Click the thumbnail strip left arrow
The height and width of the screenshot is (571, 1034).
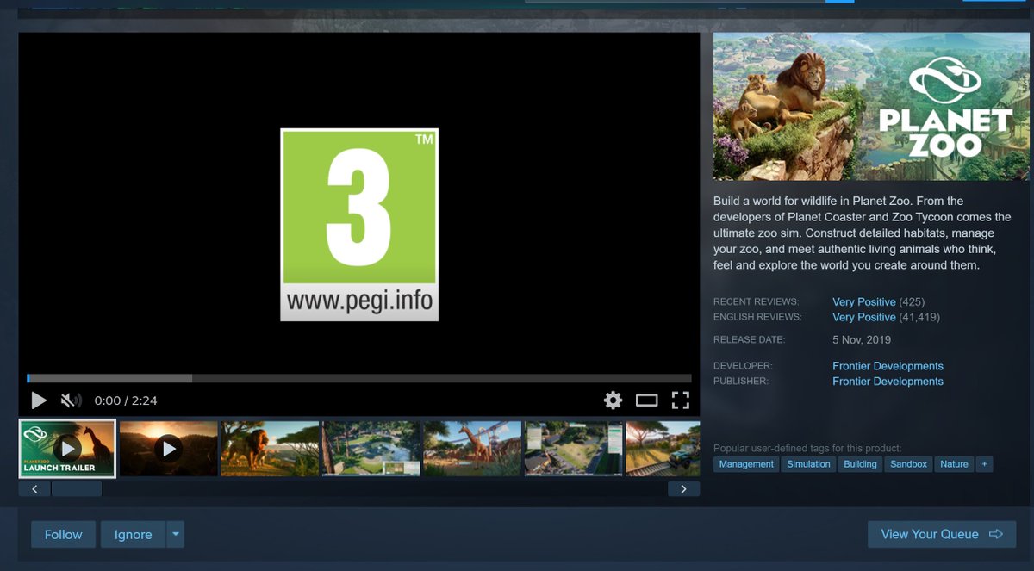[34, 489]
